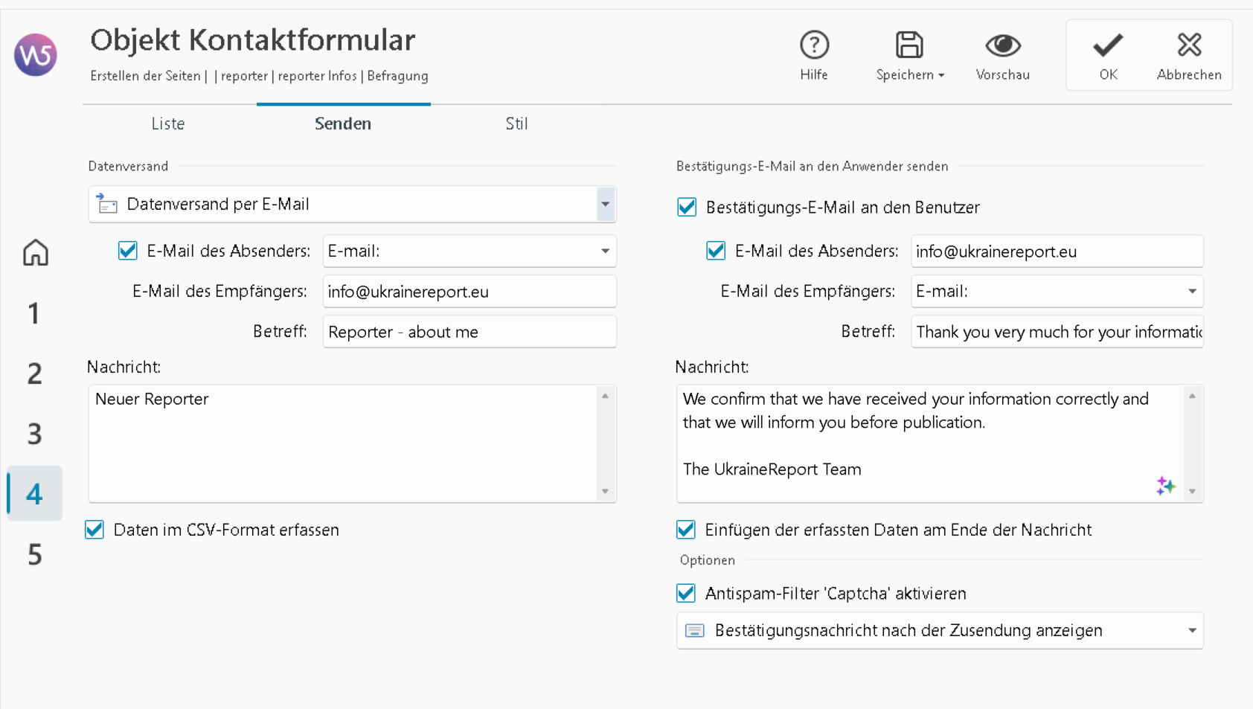Cancel using the Abbrechen X icon

[1188, 46]
